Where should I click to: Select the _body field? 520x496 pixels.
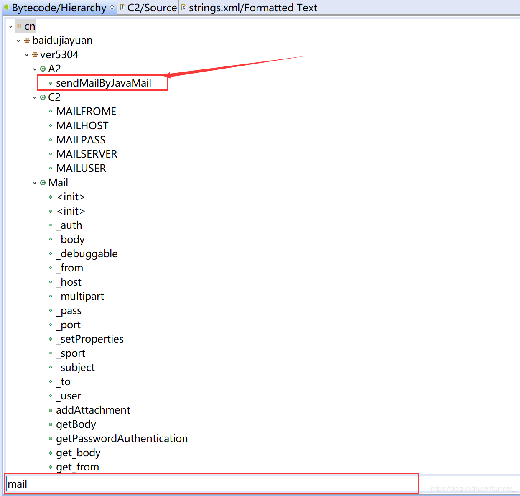[70, 239]
